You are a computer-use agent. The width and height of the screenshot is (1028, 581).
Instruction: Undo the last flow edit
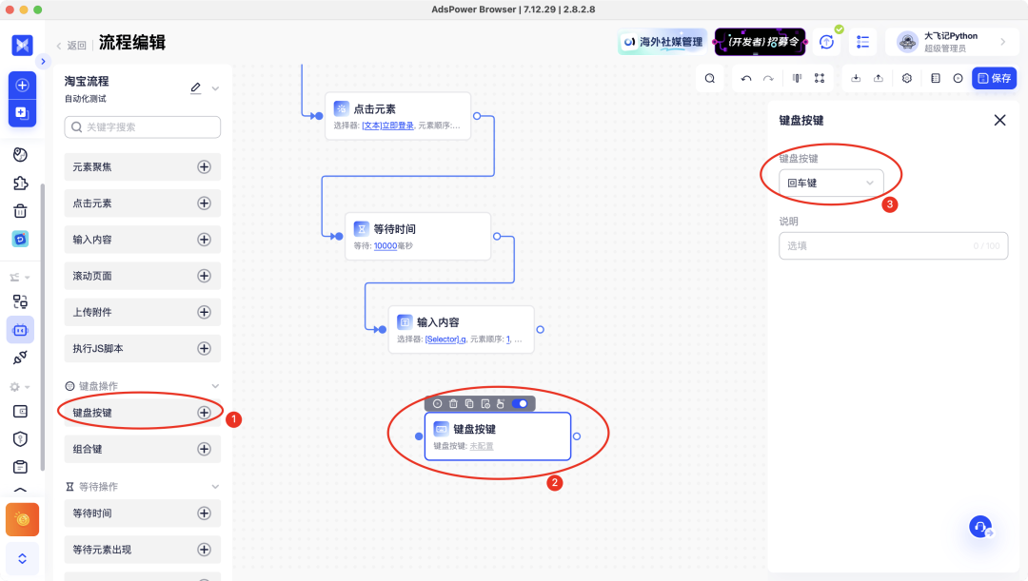pos(745,77)
